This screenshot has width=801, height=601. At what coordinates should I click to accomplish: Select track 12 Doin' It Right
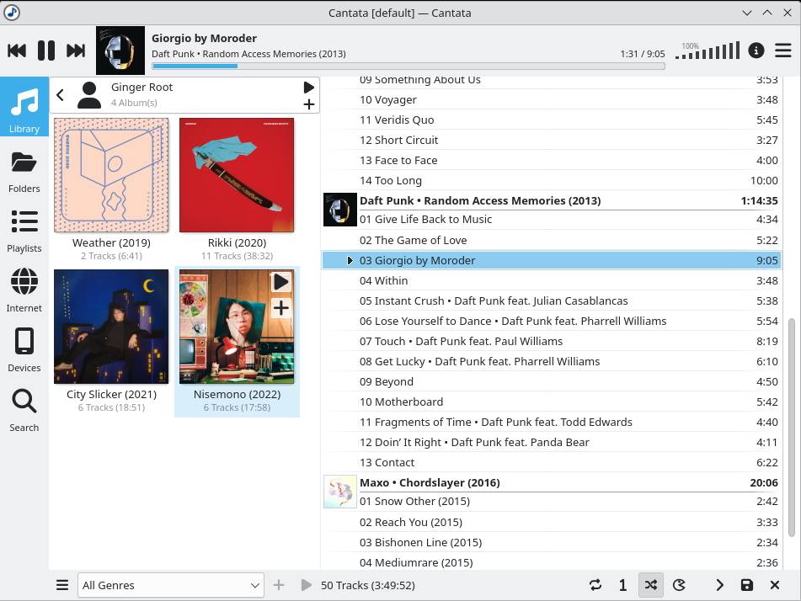(551, 442)
